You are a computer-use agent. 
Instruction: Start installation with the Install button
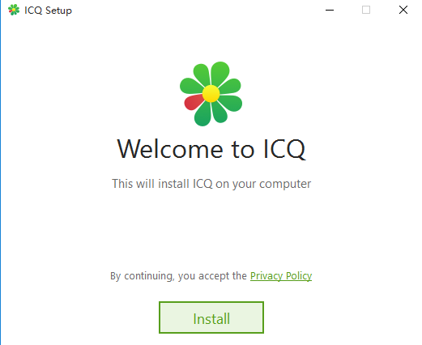click(211, 317)
